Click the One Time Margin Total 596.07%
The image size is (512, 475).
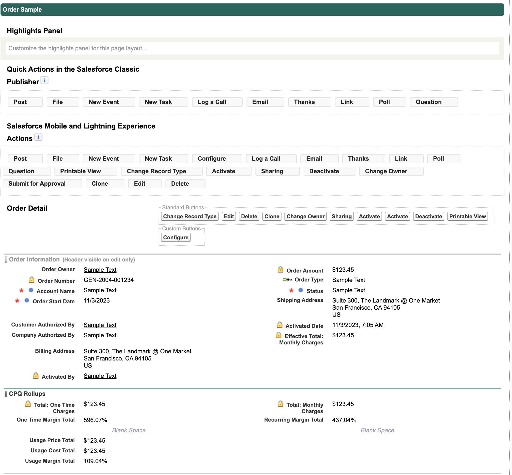(x=95, y=420)
